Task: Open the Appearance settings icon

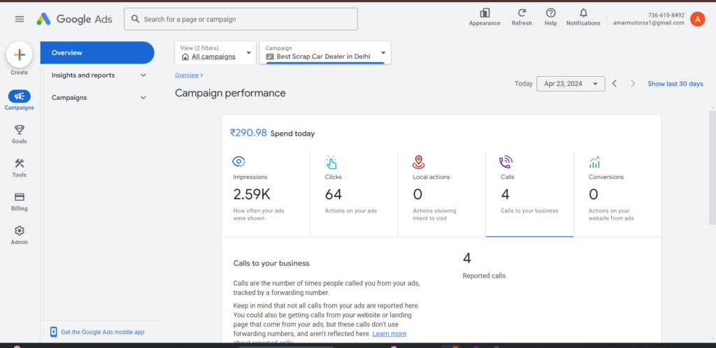Action: pos(485,16)
